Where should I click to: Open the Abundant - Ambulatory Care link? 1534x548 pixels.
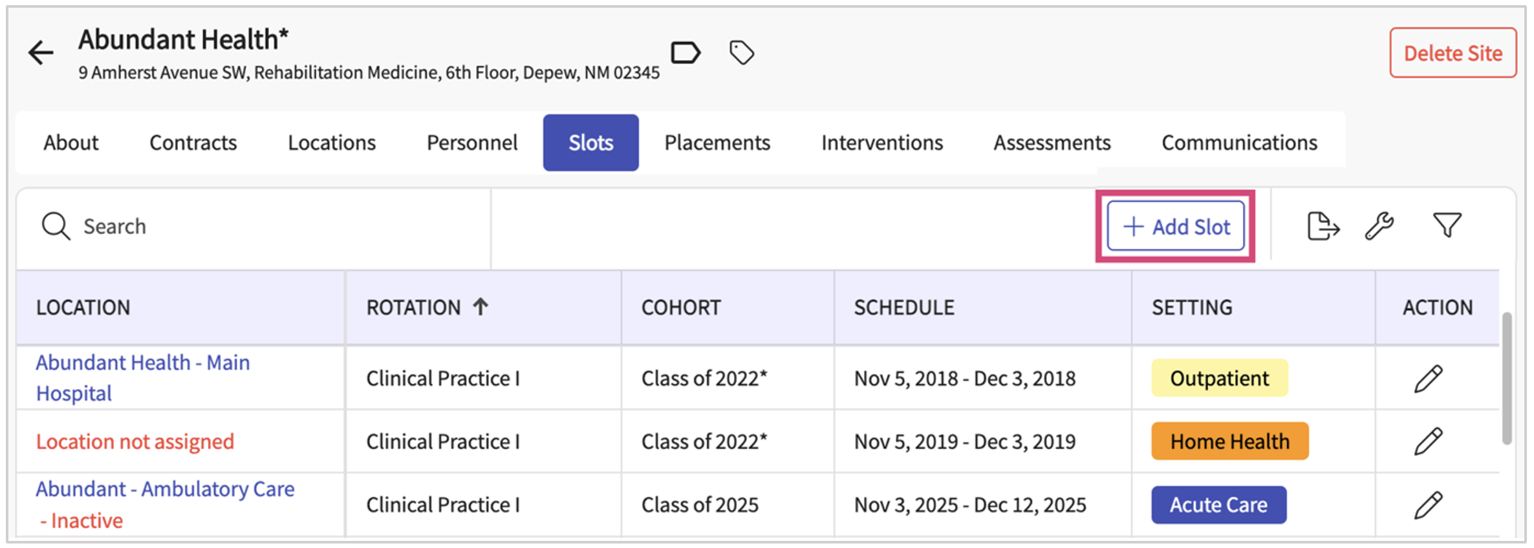[165, 490]
